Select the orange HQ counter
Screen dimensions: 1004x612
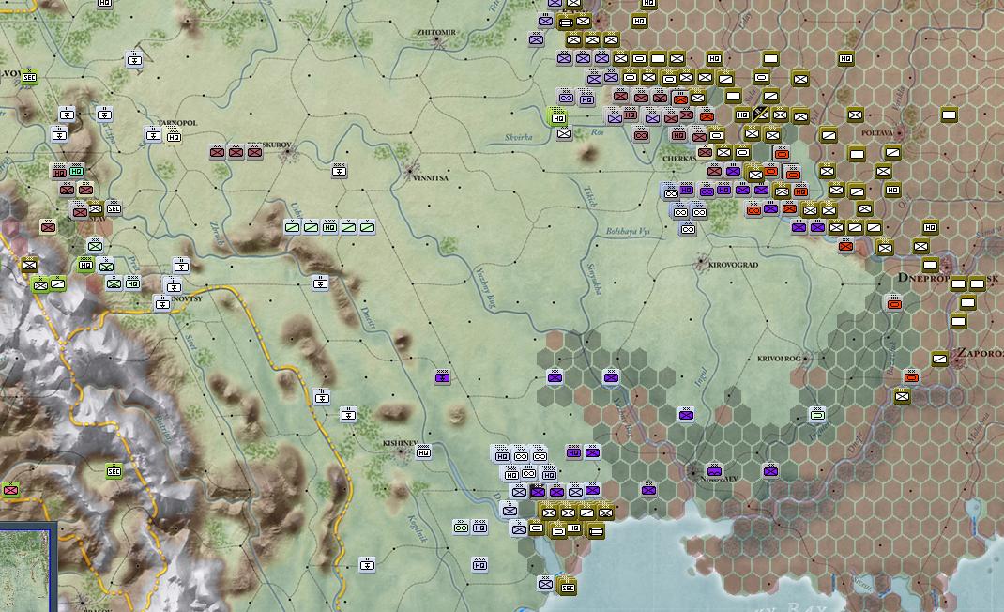800,191
